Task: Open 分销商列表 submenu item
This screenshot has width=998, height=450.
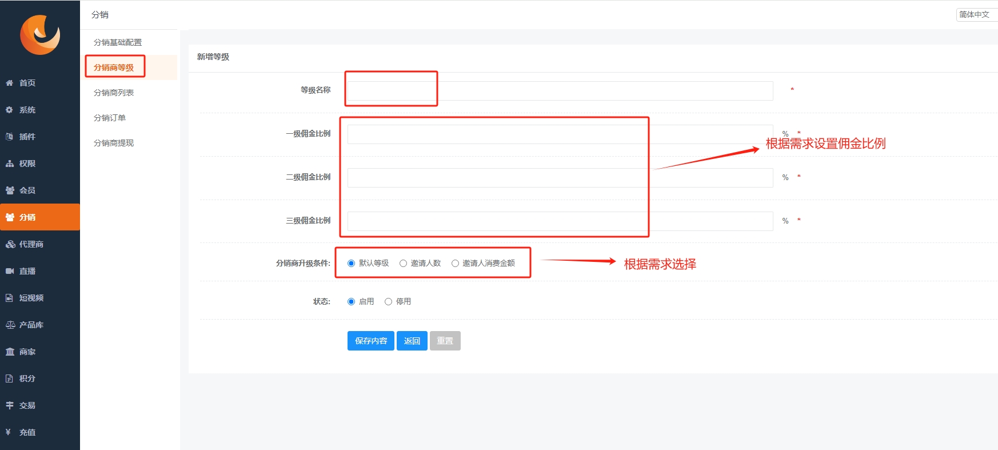Action: pyautogui.click(x=114, y=93)
